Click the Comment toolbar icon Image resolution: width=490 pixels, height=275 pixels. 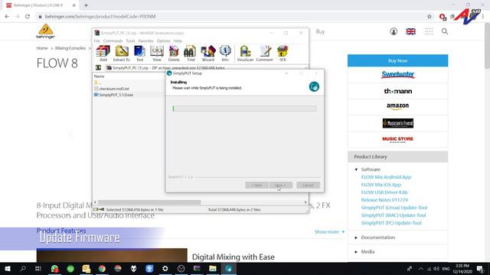point(264,53)
